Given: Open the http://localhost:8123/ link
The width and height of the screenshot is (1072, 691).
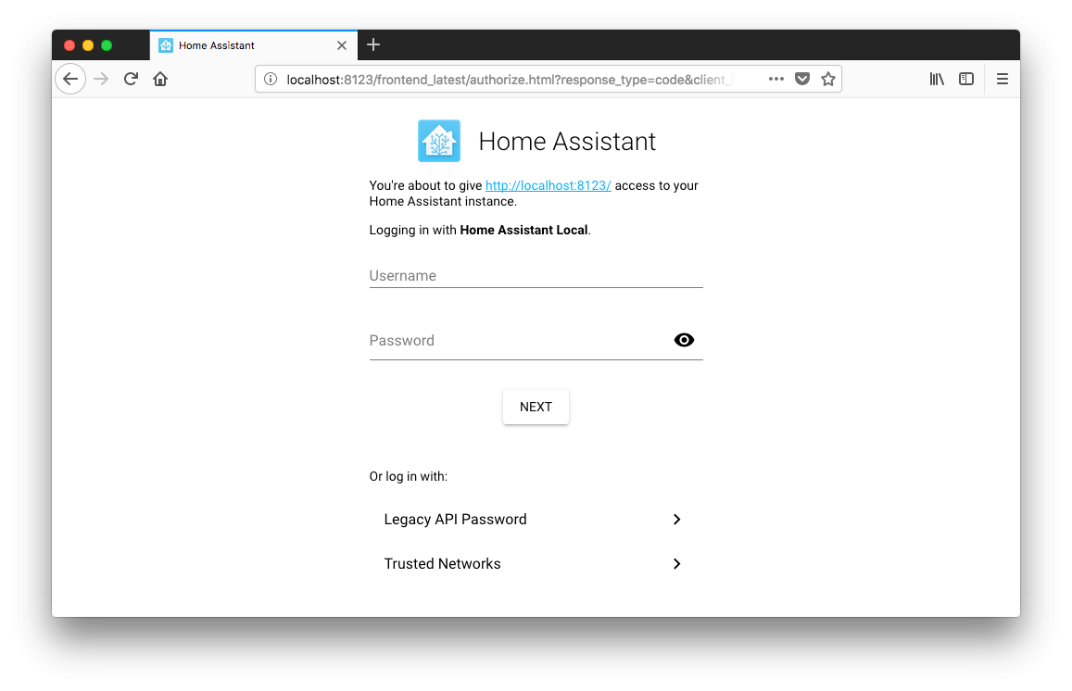Looking at the screenshot, I should [549, 185].
